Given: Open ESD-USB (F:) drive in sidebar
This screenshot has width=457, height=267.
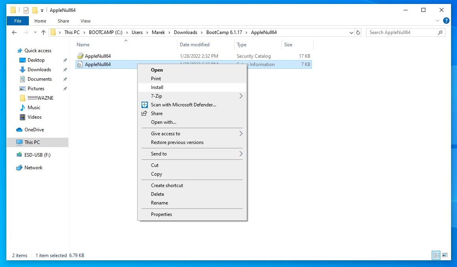Looking at the screenshot, I should 37,155.
